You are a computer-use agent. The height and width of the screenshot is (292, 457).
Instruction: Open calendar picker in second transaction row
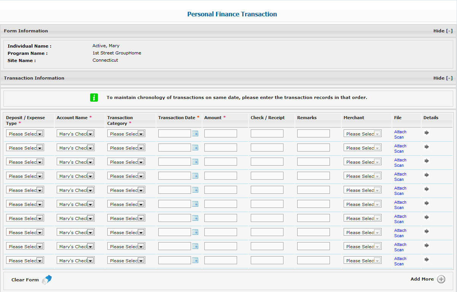(x=195, y=147)
